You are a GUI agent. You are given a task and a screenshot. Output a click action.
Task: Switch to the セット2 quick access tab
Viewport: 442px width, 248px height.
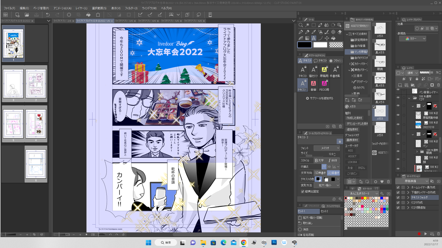coord(331,211)
